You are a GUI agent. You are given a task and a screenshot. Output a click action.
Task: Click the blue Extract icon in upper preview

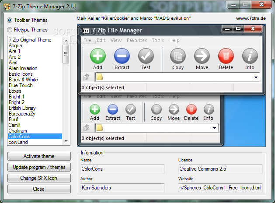(x=122, y=56)
